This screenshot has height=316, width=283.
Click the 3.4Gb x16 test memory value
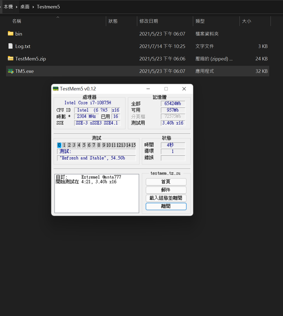pyautogui.click(x=173, y=123)
